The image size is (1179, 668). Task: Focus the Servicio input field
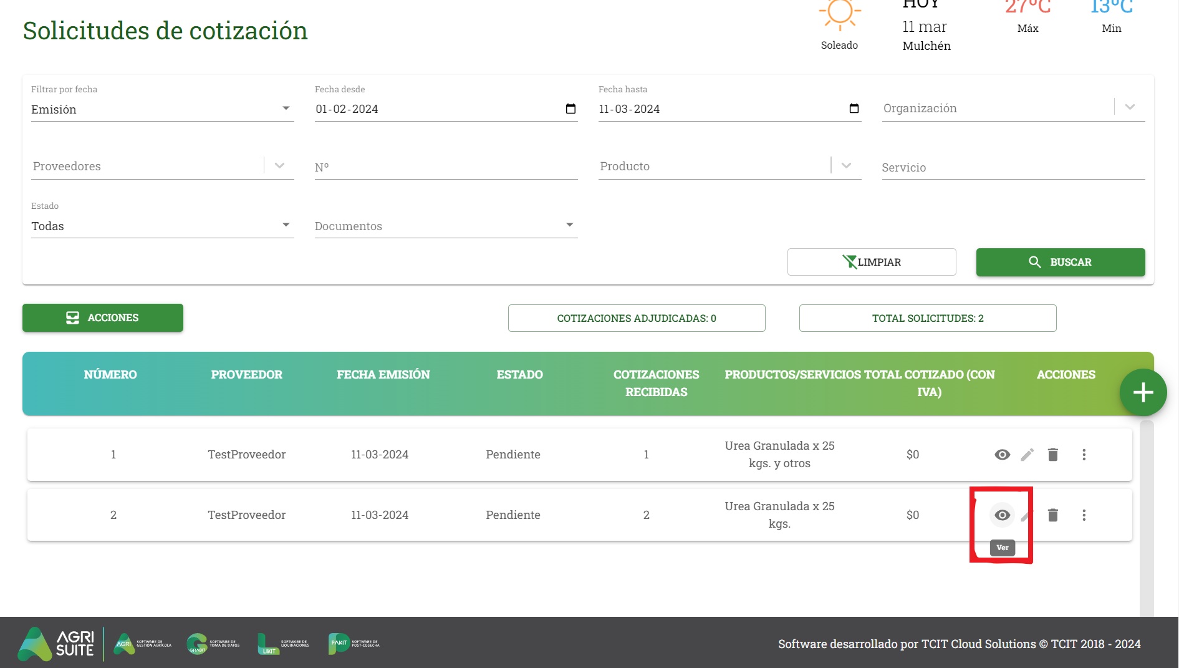click(x=1013, y=167)
